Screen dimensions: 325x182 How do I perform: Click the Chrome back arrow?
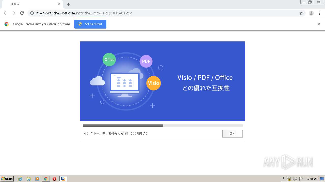(x=6, y=13)
